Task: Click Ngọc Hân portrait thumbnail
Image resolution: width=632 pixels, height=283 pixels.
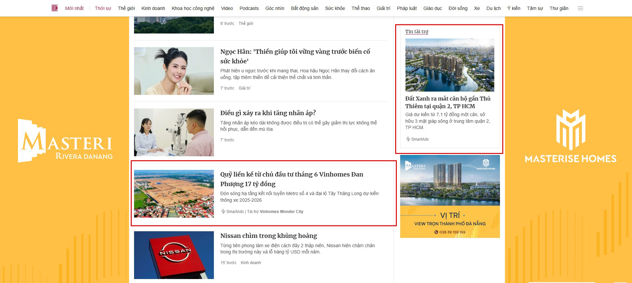Action: click(x=174, y=71)
